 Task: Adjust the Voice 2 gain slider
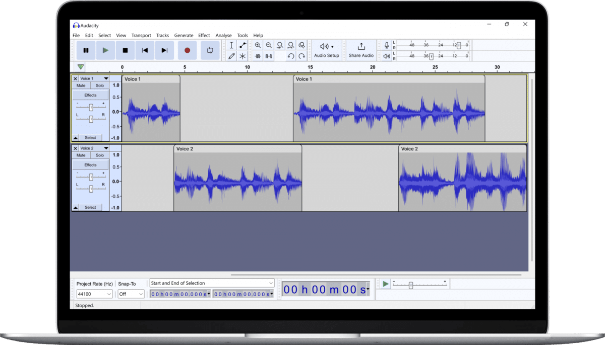(x=91, y=177)
